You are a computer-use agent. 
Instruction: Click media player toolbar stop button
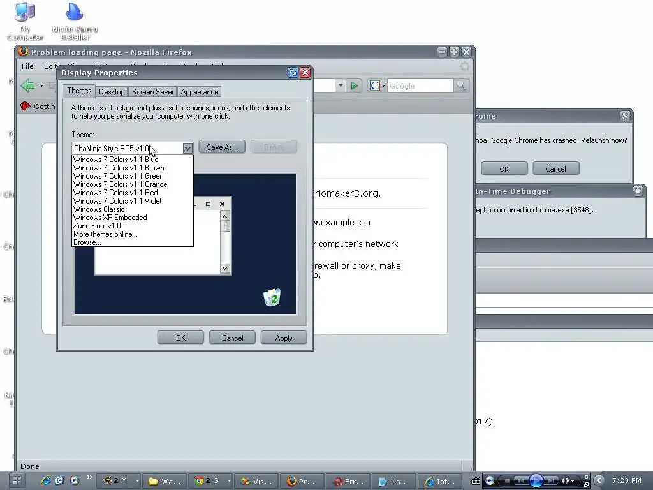(x=507, y=481)
